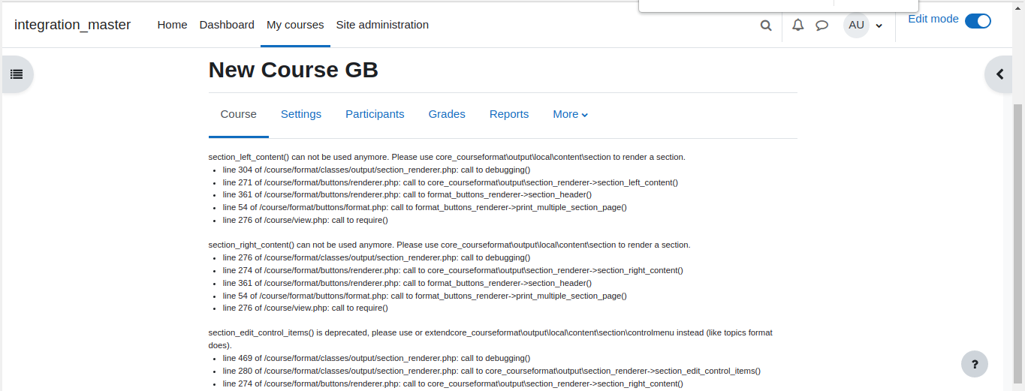Click the AU user avatar

856,25
